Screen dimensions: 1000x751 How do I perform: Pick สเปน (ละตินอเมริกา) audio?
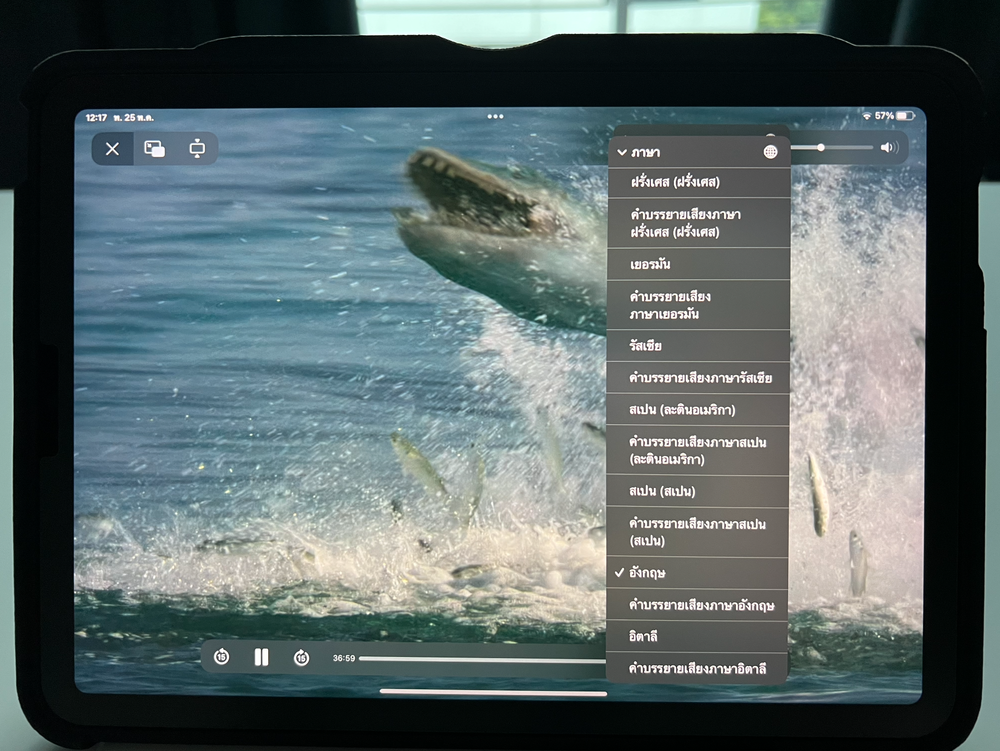(x=682, y=410)
